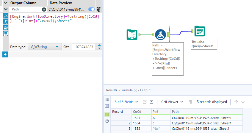Screen dimensions: 252x133
Task: Select the 1533-.xlsx path cell
Action: pos(207,129)
